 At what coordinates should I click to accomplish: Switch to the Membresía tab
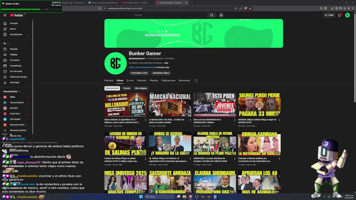coord(184,81)
